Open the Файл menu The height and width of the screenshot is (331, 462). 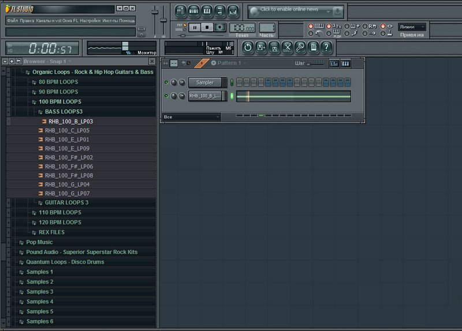click(x=12, y=20)
